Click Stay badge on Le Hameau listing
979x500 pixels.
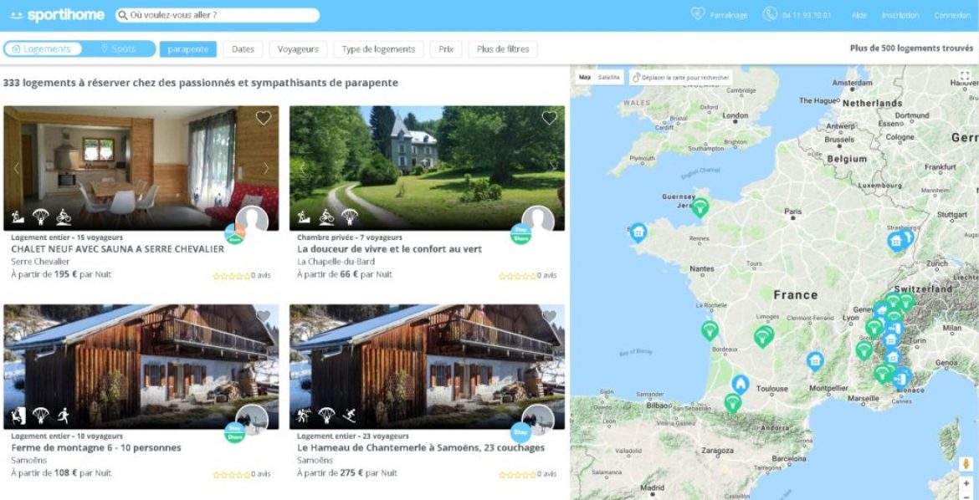tap(520, 432)
